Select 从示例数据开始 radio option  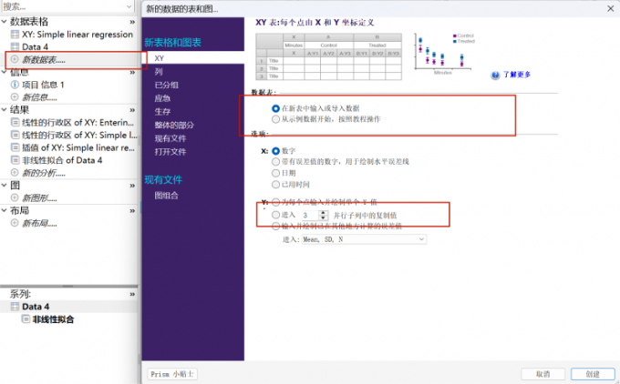[275, 119]
